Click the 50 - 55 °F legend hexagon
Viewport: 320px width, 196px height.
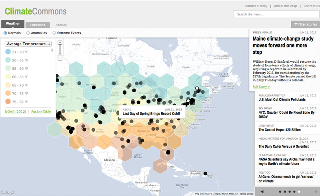tap(8, 60)
